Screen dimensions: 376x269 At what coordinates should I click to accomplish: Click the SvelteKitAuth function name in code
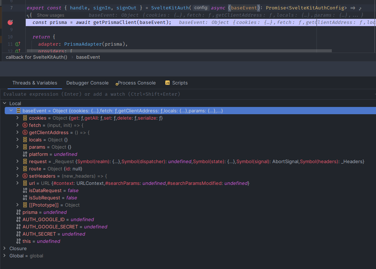(x=170, y=8)
